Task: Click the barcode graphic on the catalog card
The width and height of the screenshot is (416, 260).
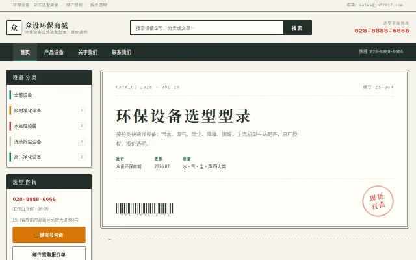Action: tap(144, 209)
